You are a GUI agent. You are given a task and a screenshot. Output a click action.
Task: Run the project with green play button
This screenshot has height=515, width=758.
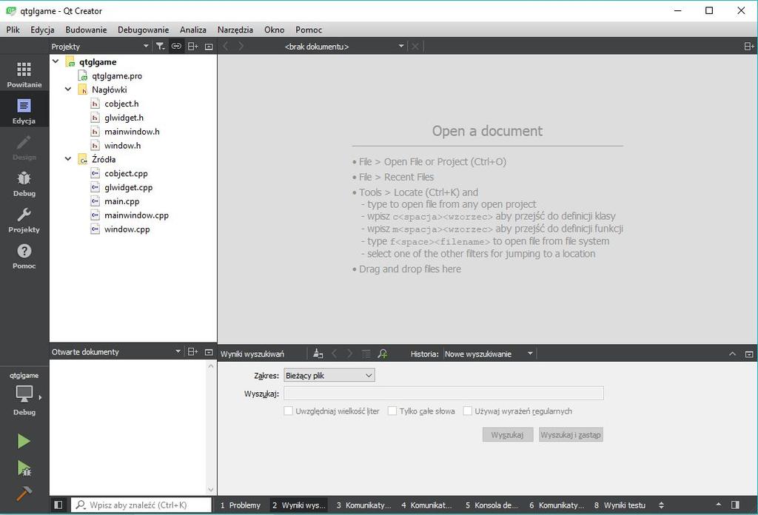(24, 440)
